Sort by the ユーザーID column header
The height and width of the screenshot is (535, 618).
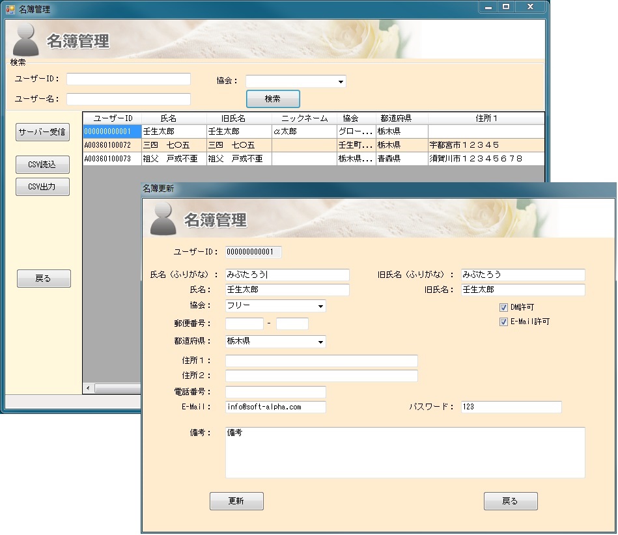pyautogui.click(x=113, y=118)
